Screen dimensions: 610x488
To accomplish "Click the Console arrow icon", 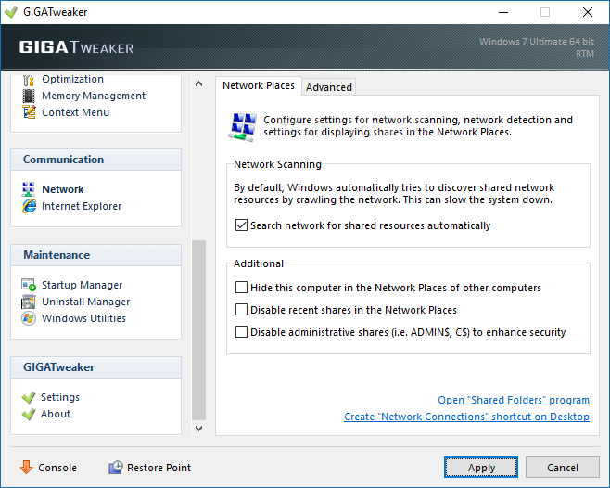I will click(x=26, y=468).
